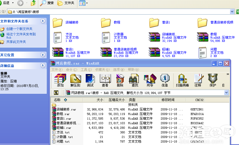This screenshot has width=239, height=145.
Task: Click 创建一个新文件夹 link
Action: [19, 29]
